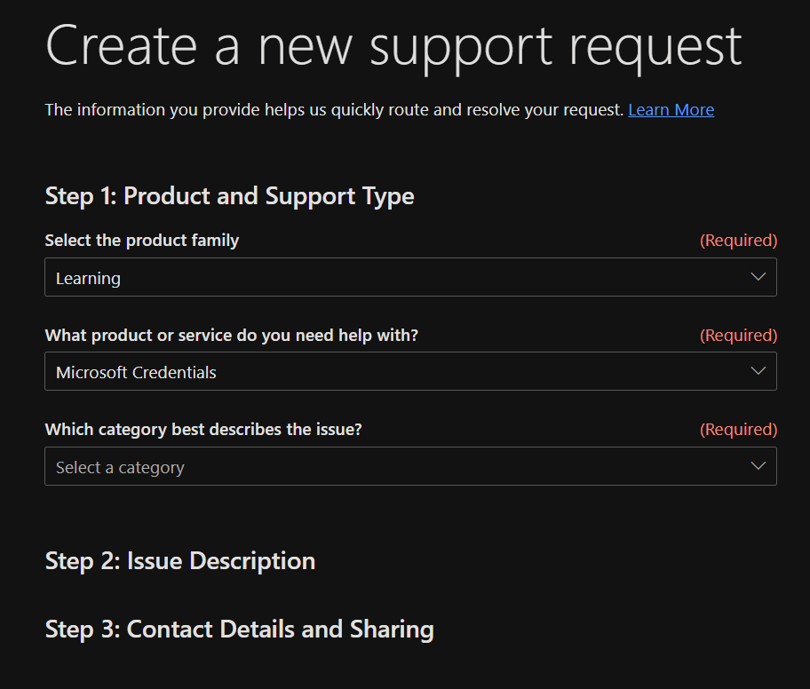Viewport: 810px width, 689px height.
Task: Click the chevron on the category dropdown
Action: [x=758, y=466]
